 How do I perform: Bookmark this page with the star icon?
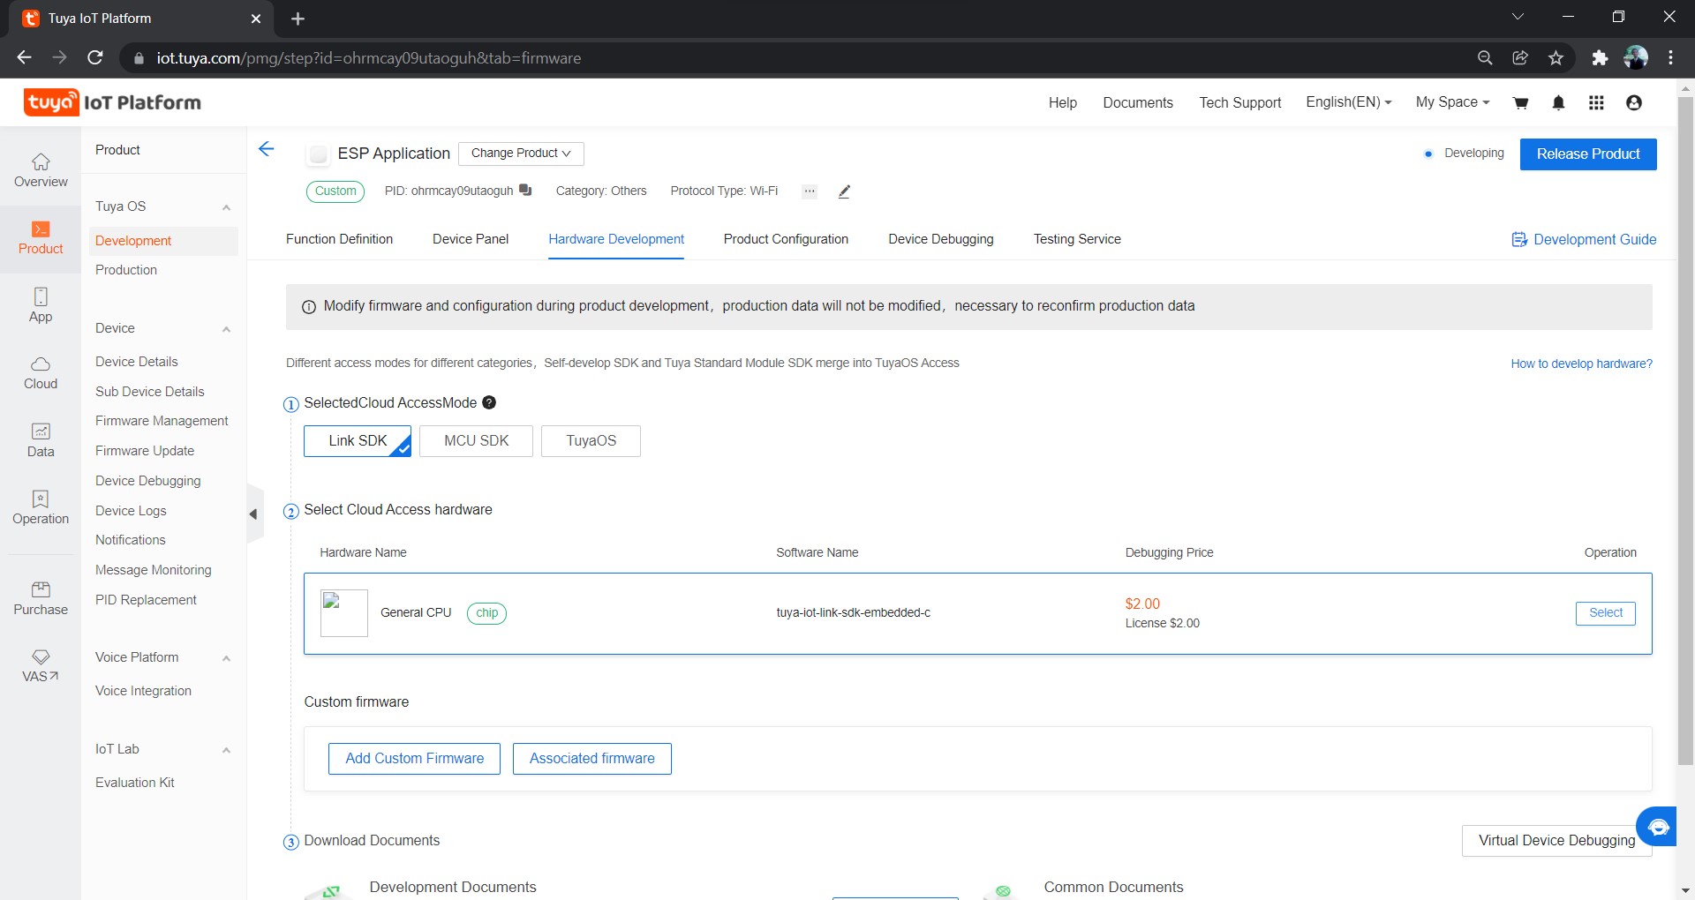point(1556,58)
